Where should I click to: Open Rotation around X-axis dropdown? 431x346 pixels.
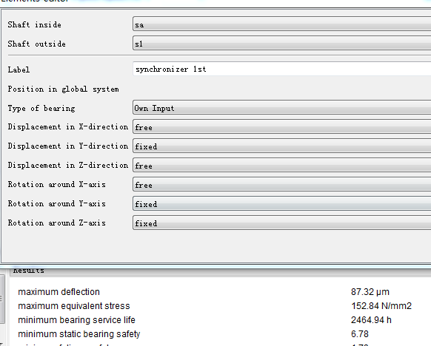pos(281,184)
